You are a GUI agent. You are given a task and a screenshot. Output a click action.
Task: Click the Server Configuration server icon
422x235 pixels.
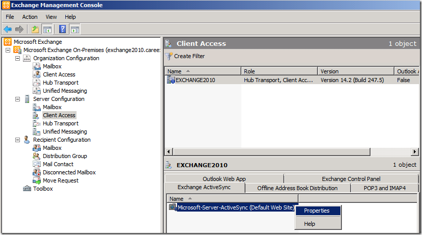pyautogui.click(x=27, y=99)
